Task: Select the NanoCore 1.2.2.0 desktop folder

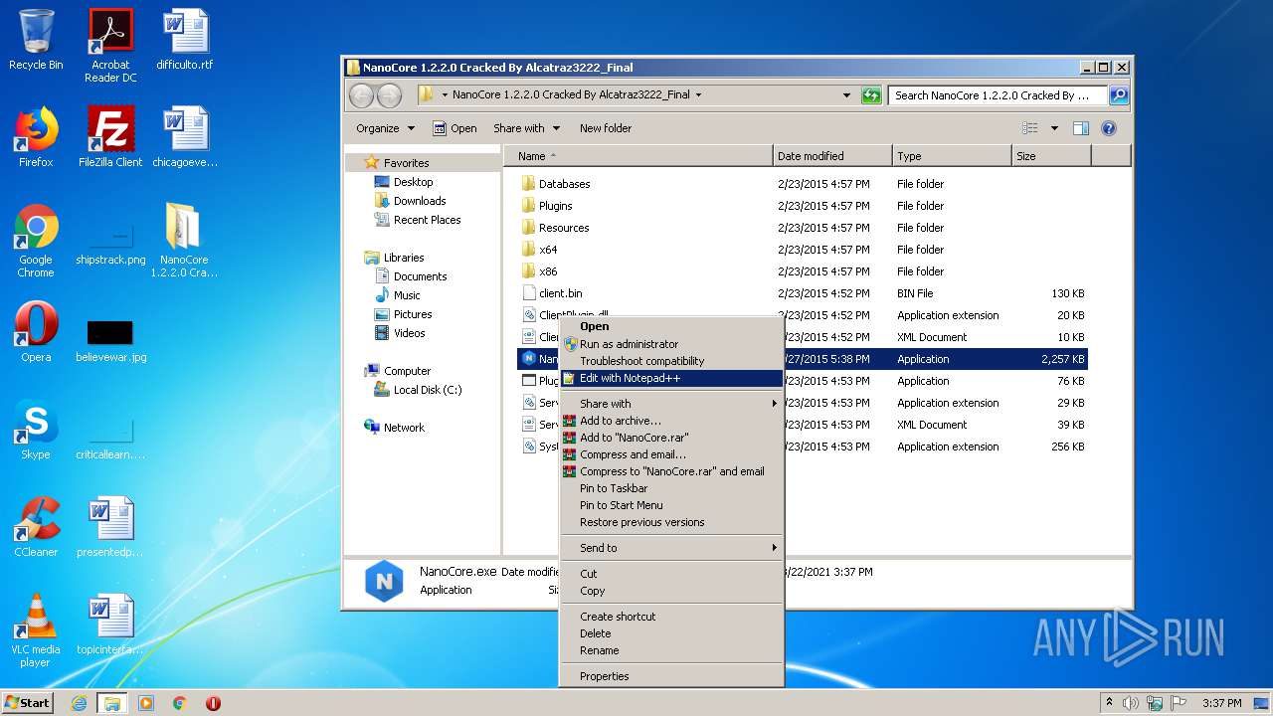Action: coord(184,241)
